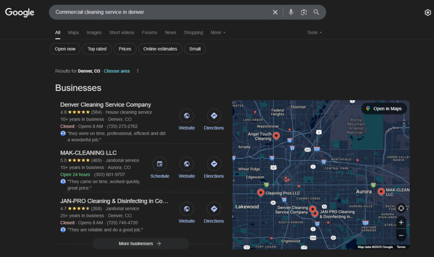This screenshot has width=434, height=257.
Task: Switch to the Shopping tab
Action: point(193,33)
